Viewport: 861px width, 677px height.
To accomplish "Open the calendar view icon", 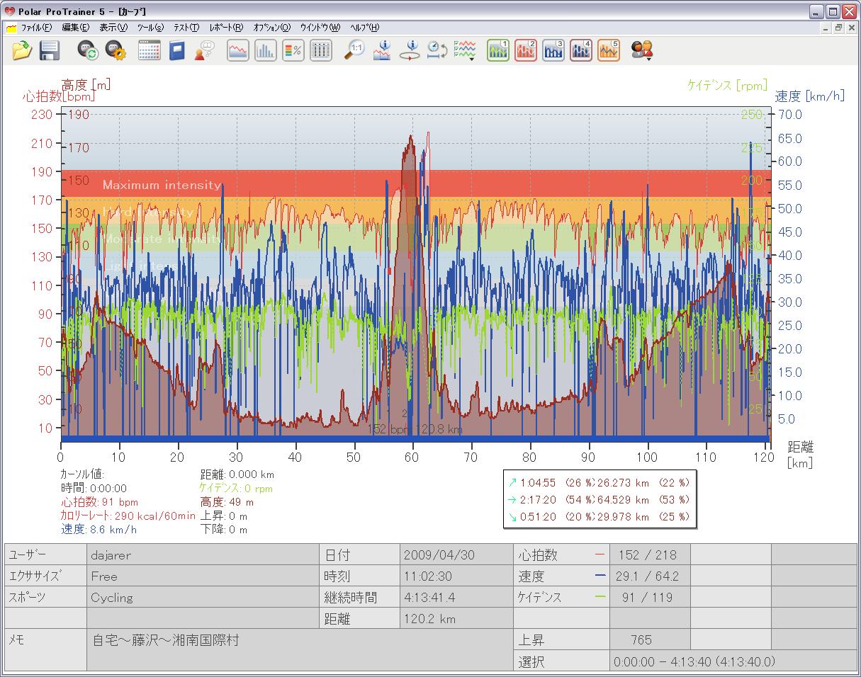I will [149, 50].
